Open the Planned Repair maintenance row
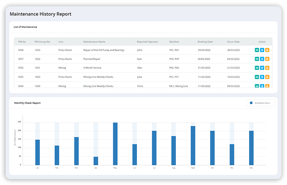287x185 pixels. [x=92, y=59]
